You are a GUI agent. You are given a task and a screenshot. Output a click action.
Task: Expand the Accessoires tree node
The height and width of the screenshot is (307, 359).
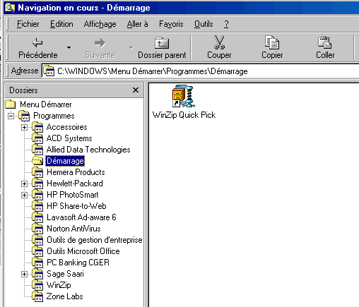[24, 127]
